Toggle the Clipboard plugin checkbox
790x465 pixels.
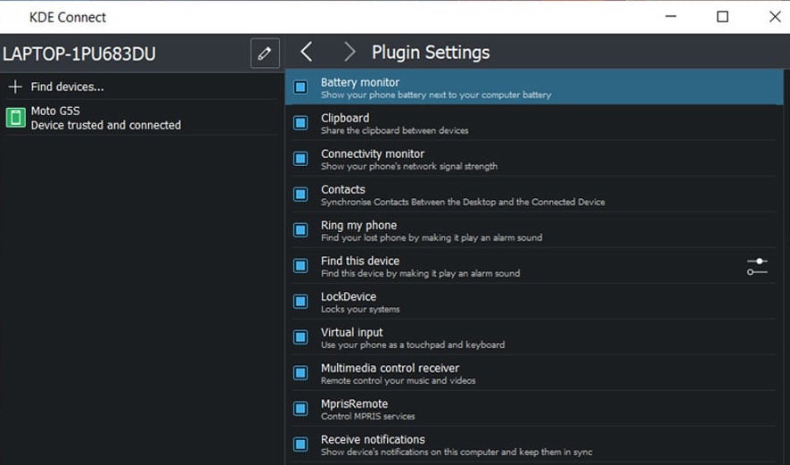[300, 123]
